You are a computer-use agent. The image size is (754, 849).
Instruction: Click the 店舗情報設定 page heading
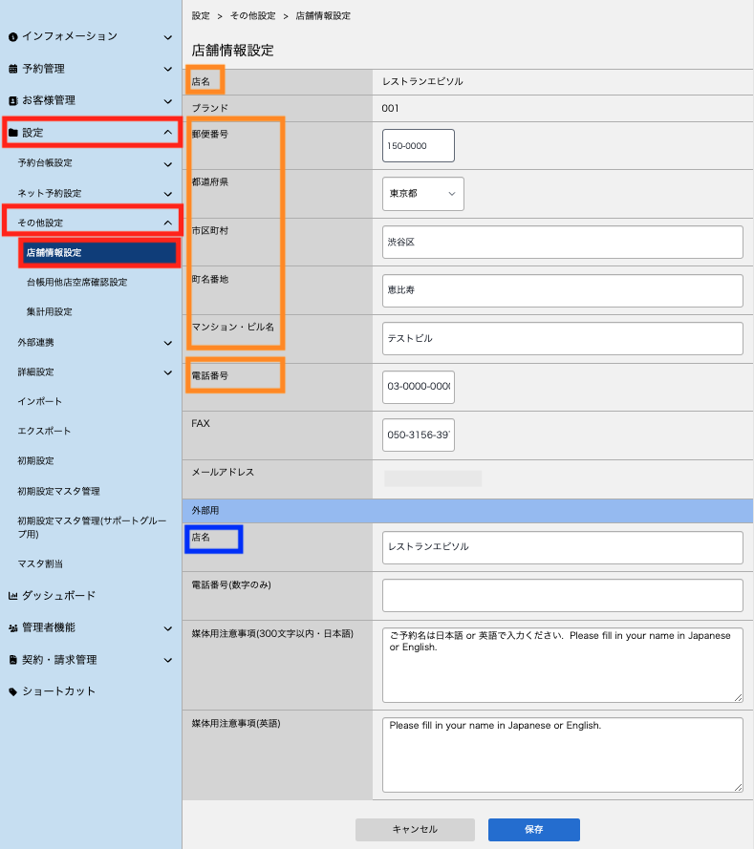(x=233, y=51)
